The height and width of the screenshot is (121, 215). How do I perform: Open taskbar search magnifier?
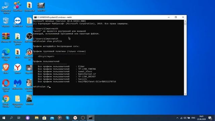tap(11, 118)
